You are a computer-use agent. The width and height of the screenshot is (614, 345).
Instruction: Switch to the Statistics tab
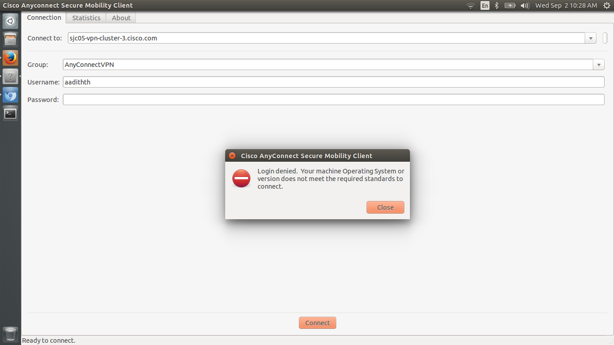click(x=86, y=18)
